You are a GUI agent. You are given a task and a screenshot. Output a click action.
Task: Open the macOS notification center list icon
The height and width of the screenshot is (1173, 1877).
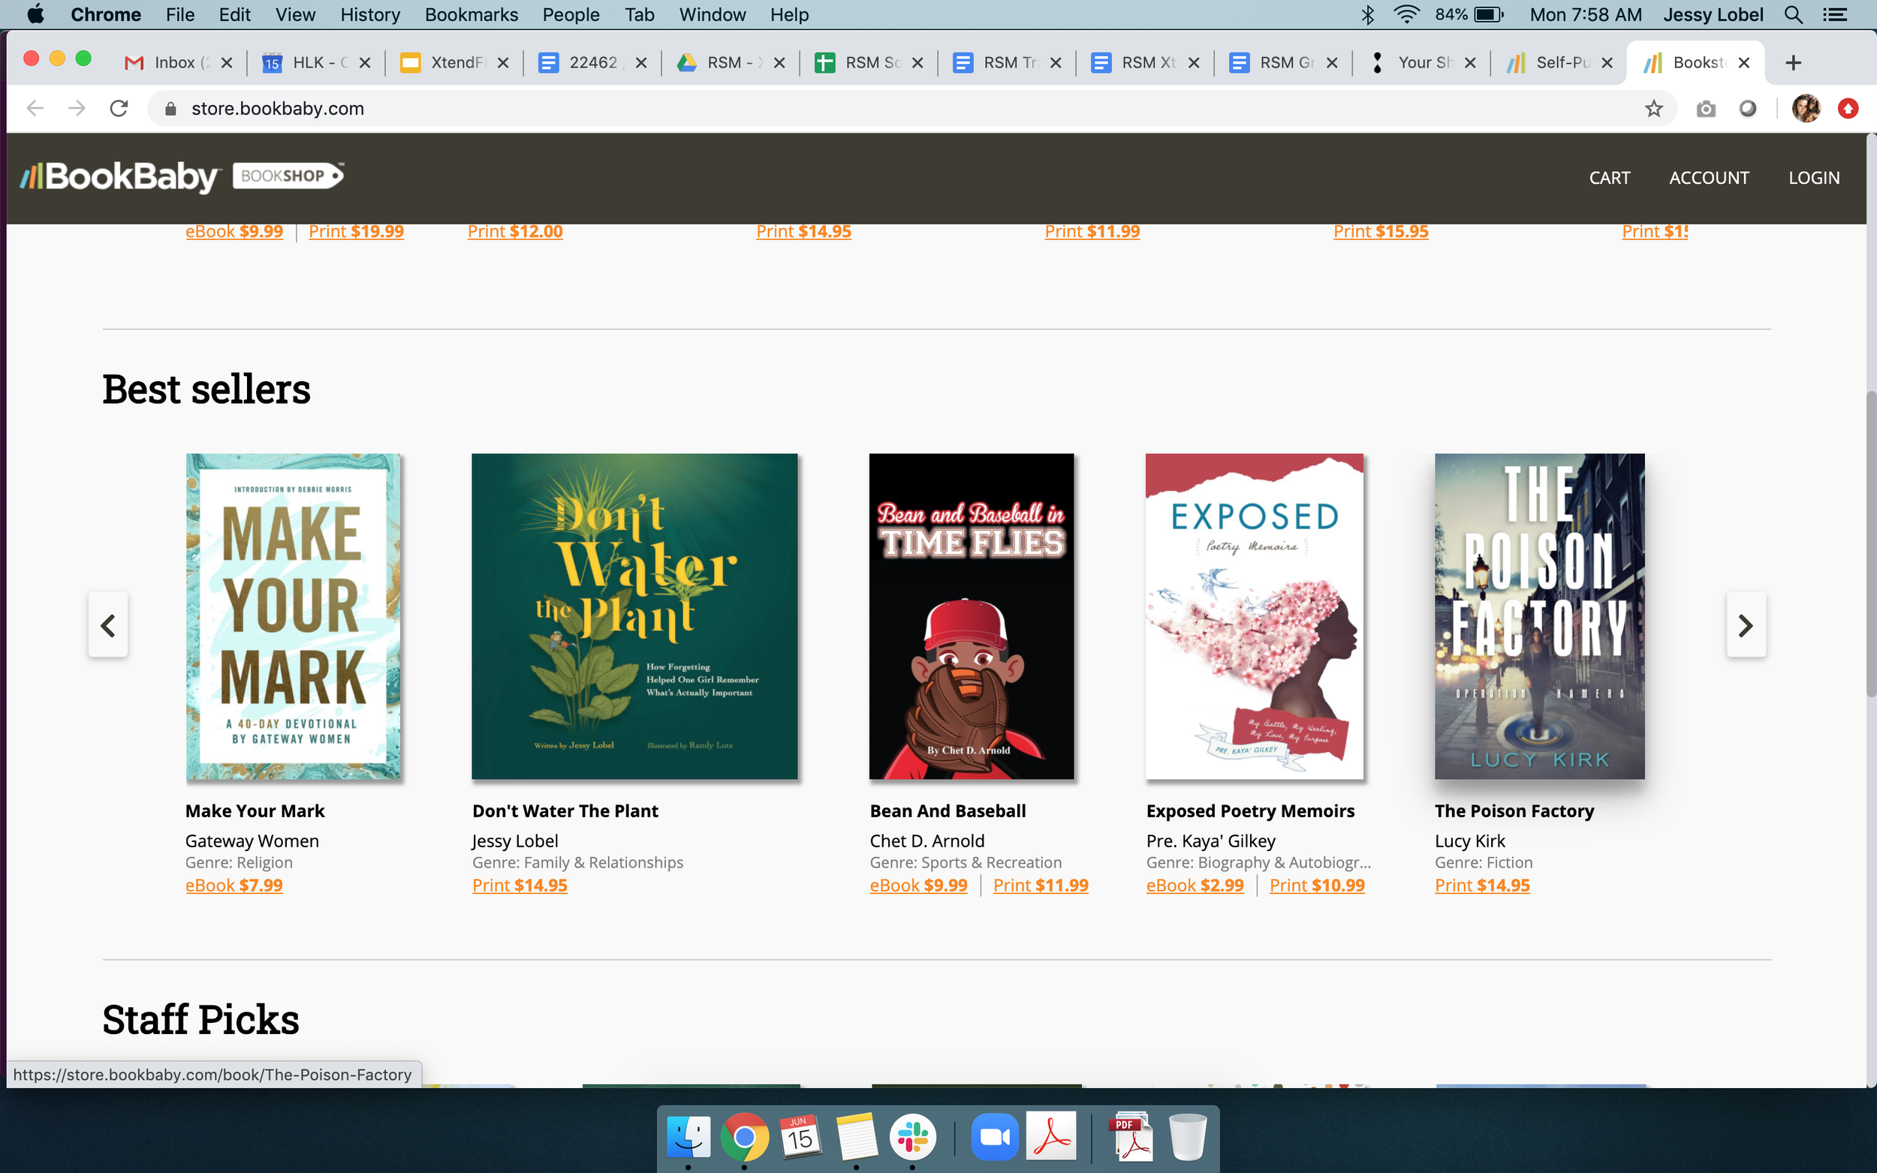click(x=1834, y=15)
